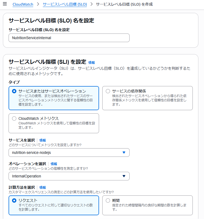Select 期間 calculation method radio
The width and height of the screenshot is (204, 219).
[108, 201]
